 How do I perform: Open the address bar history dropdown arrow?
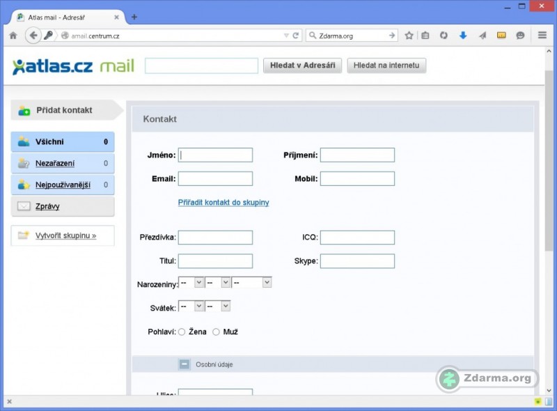(x=286, y=36)
